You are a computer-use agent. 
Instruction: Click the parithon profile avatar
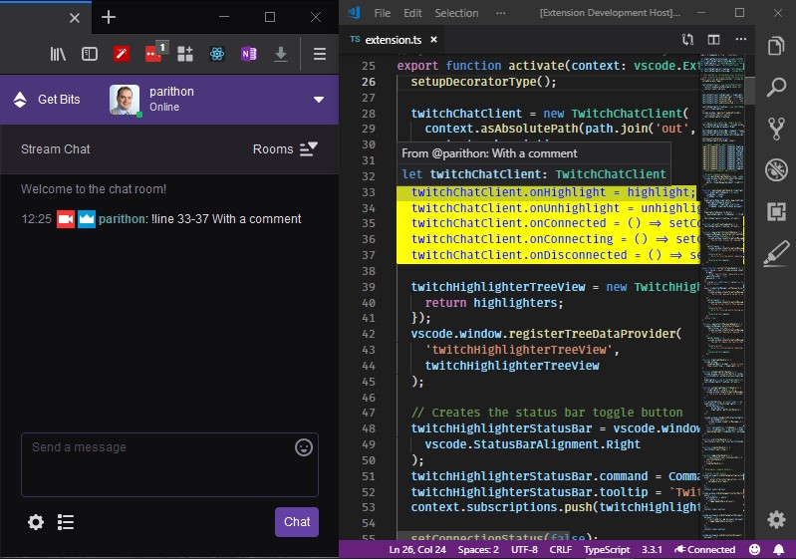point(125,100)
